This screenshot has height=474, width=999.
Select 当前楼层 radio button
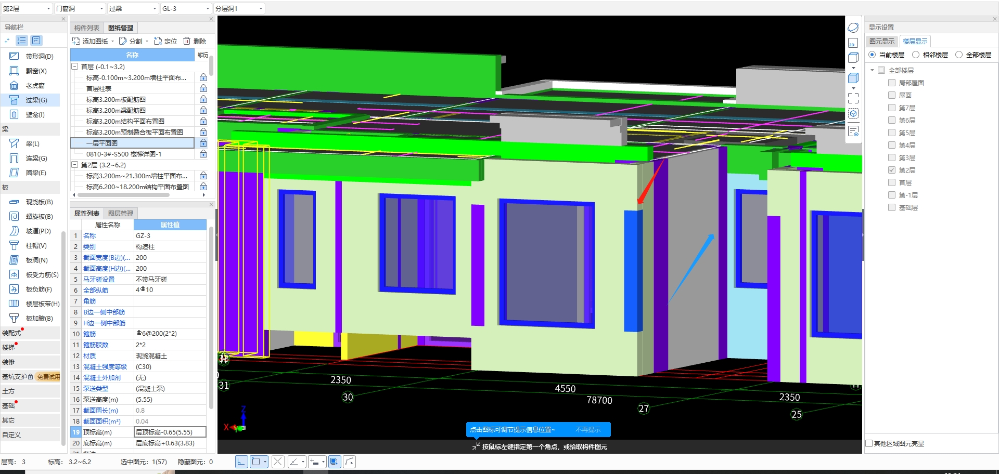pyautogui.click(x=872, y=55)
